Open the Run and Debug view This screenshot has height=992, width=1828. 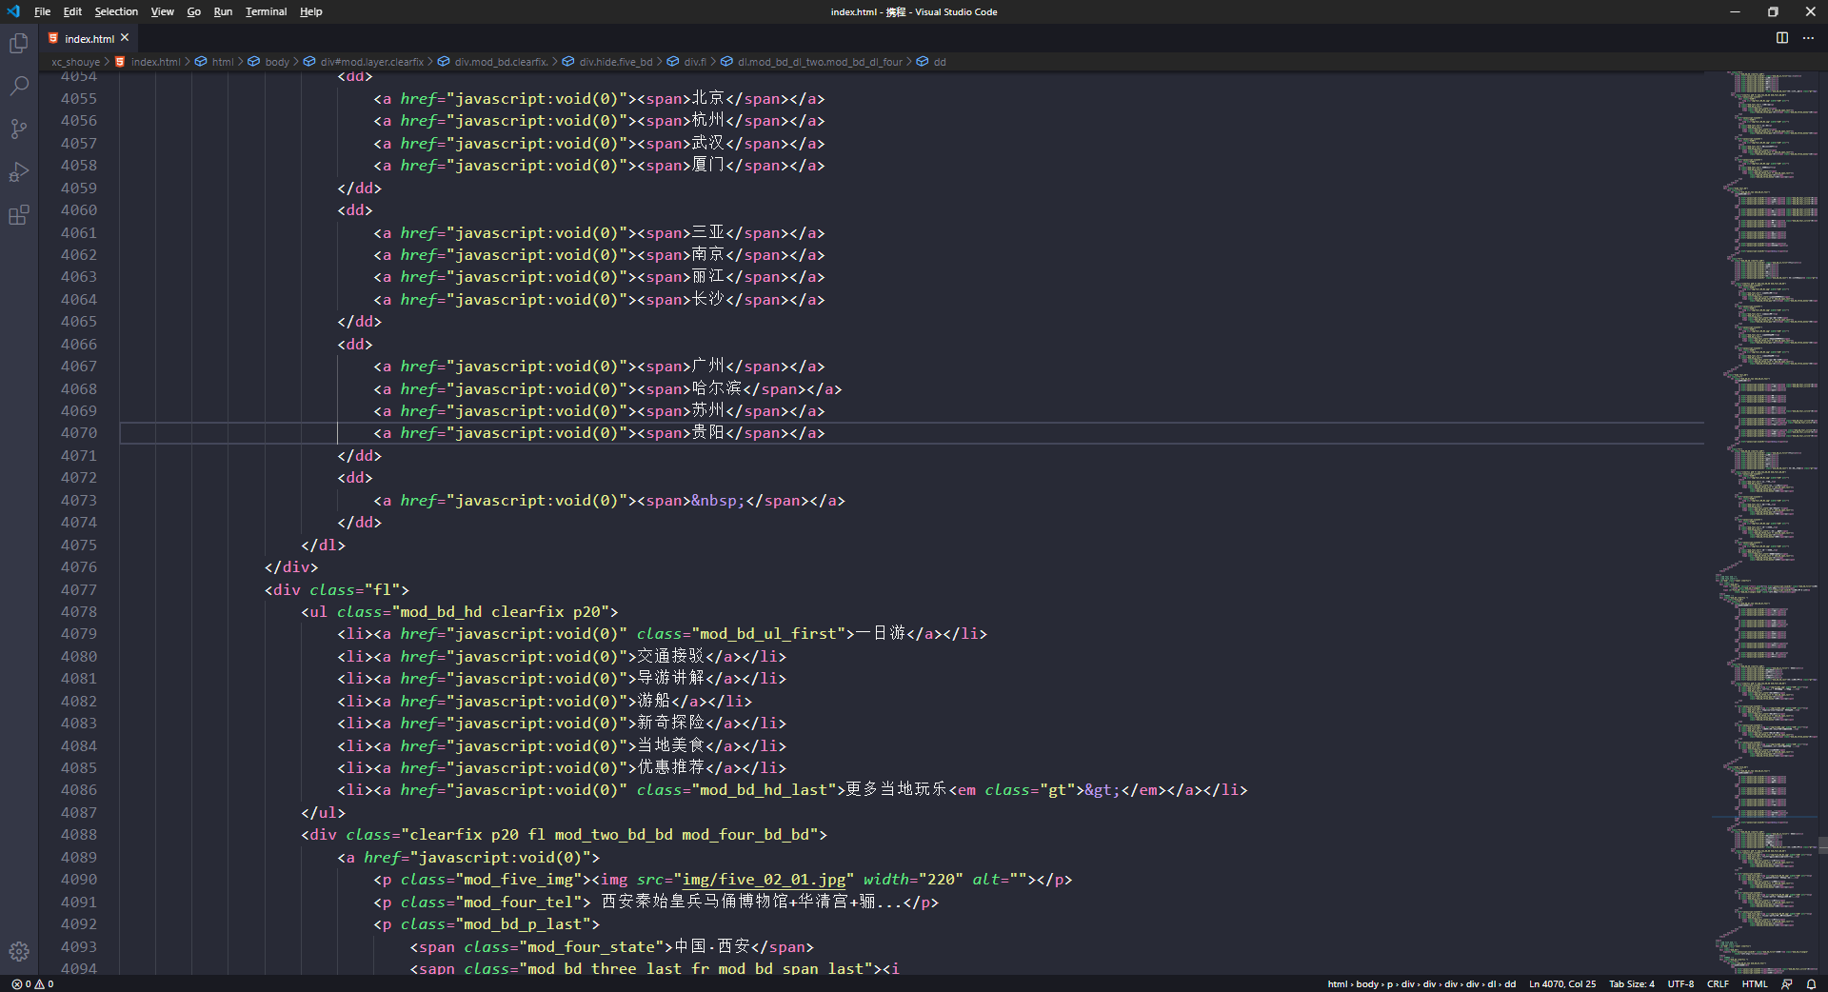(x=19, y=171)
